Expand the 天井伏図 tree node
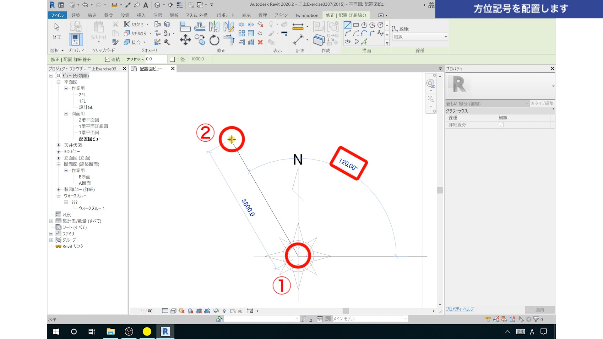The image size is (603, 339). coord(58,145)
